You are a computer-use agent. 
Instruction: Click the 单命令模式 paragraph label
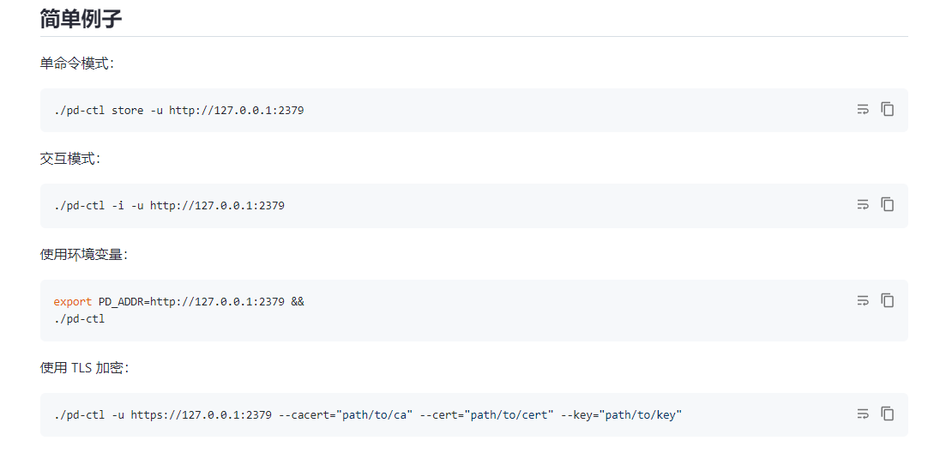tap(77, 63)
